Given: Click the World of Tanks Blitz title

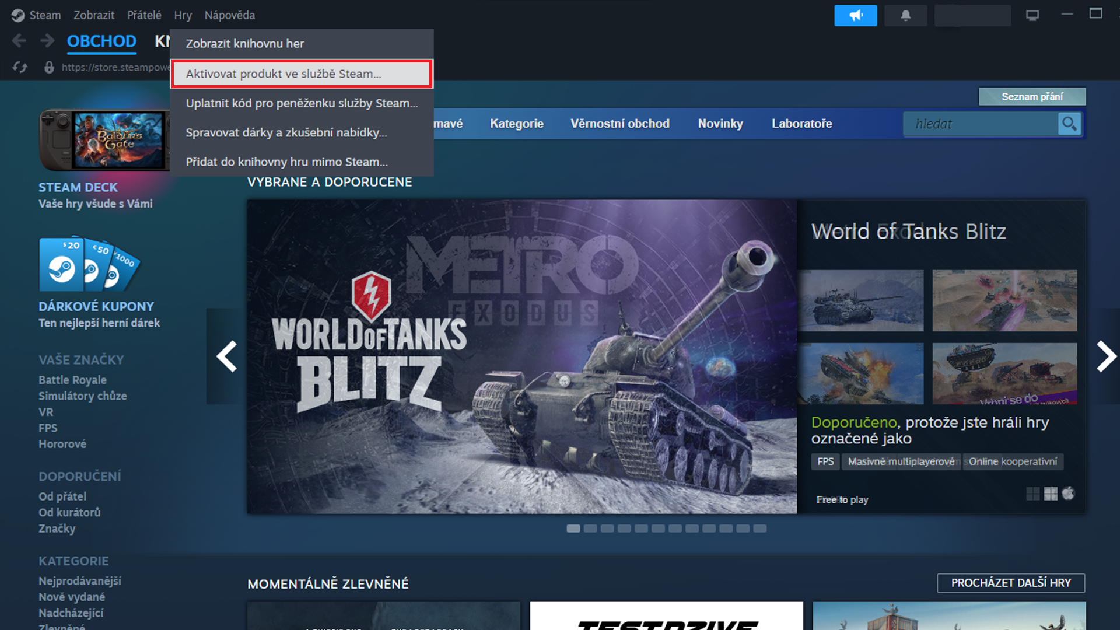Looking at the screenshot, I should point(908,232).
